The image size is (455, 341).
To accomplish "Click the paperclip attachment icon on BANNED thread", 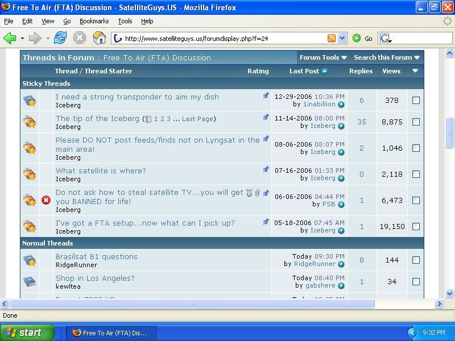I will click(258, 193).
